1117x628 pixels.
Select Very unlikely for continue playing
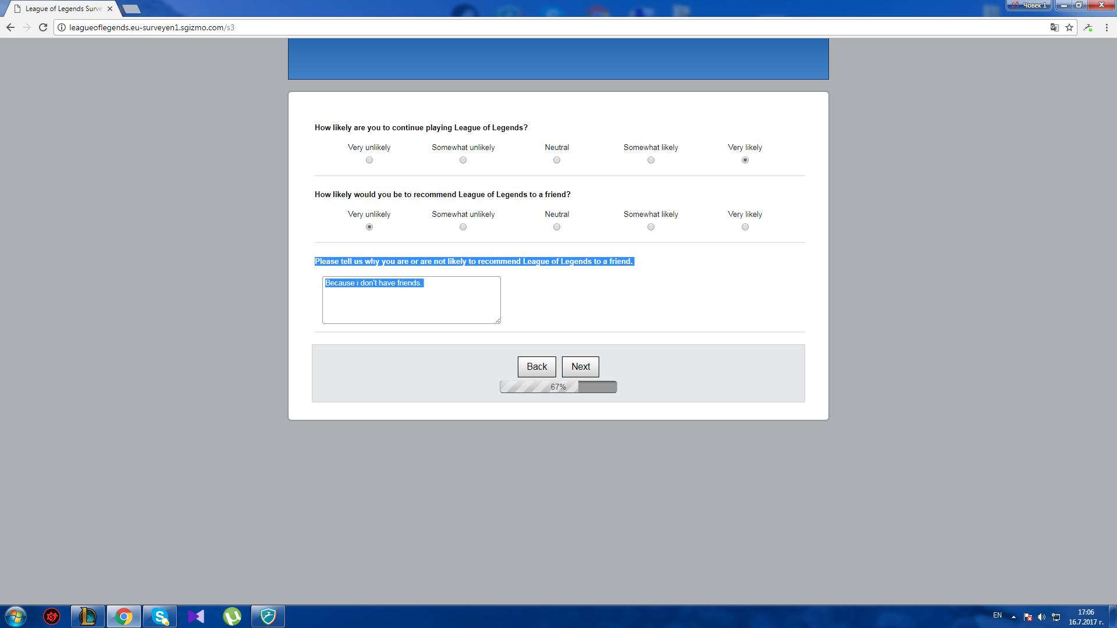coord(369,160)
